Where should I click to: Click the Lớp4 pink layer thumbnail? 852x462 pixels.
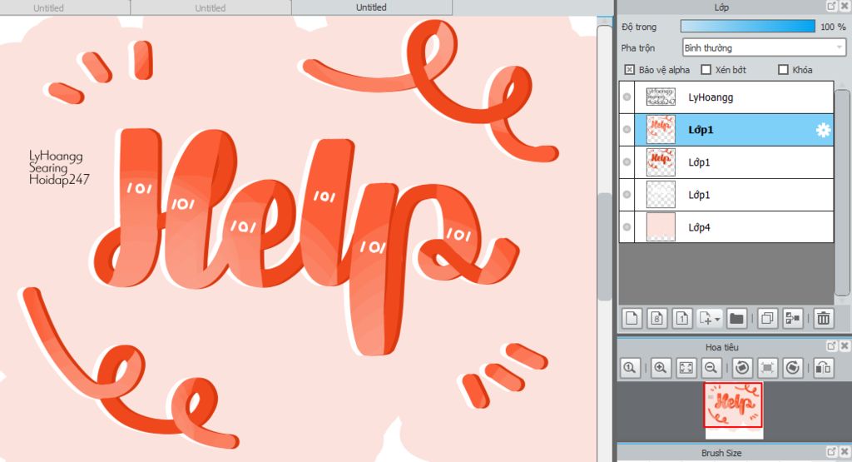(x=661, y=227)
